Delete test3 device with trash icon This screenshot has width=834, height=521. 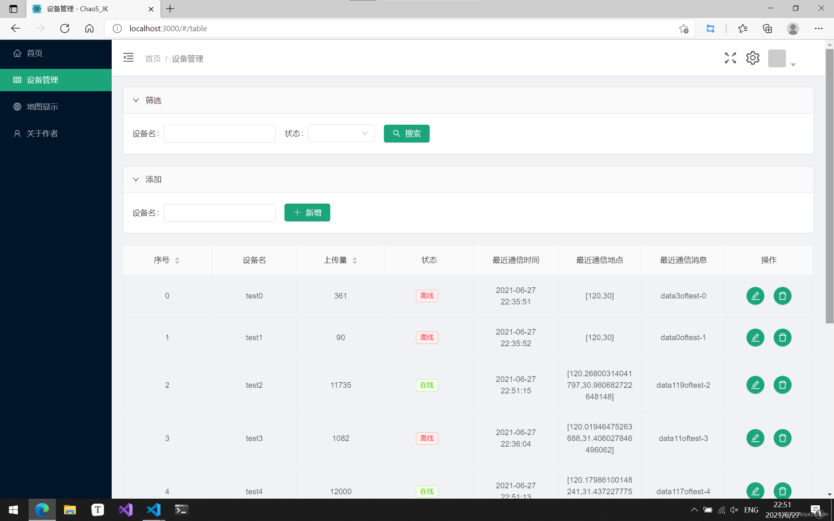(x=782, y=438)
